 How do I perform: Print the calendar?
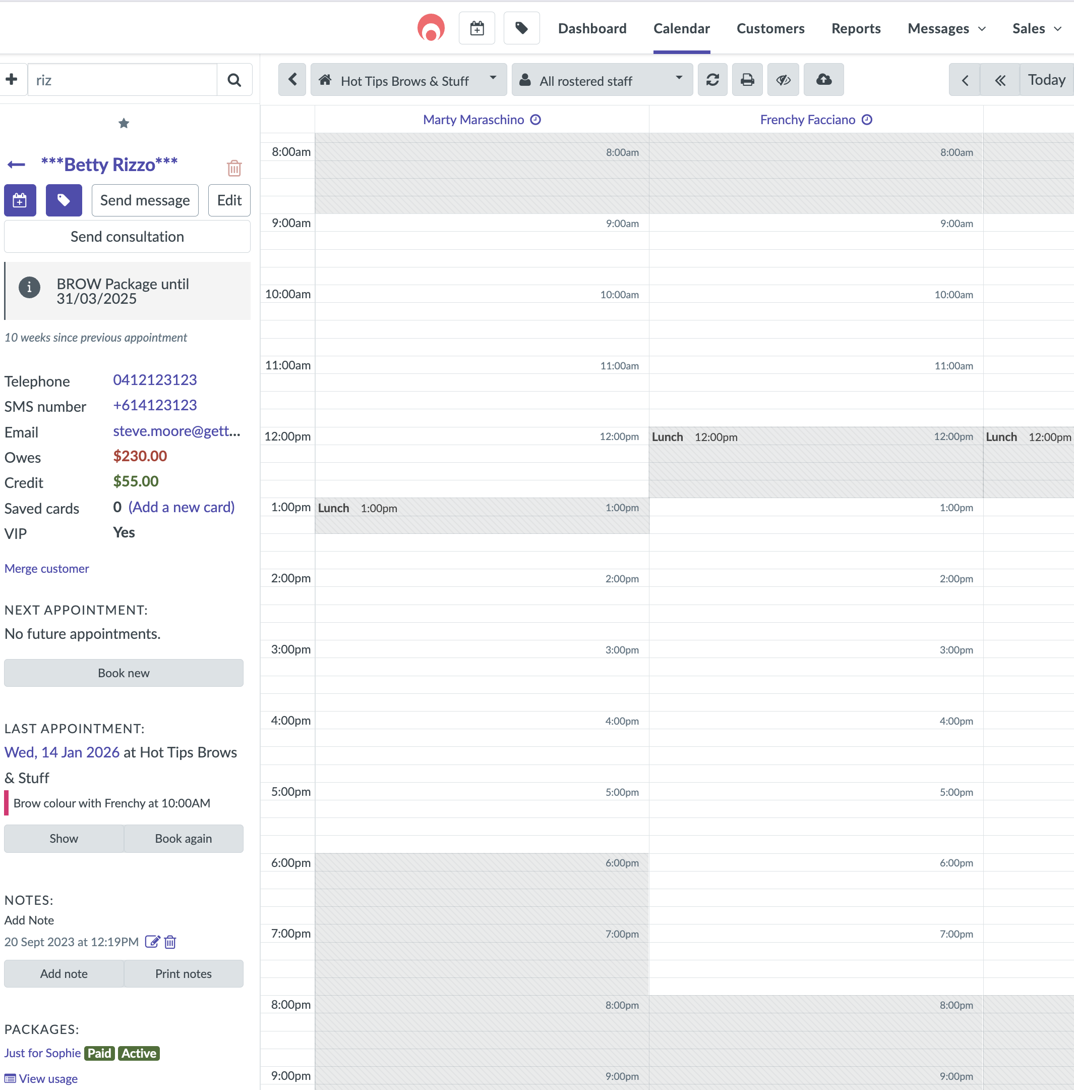coord(746,80)
